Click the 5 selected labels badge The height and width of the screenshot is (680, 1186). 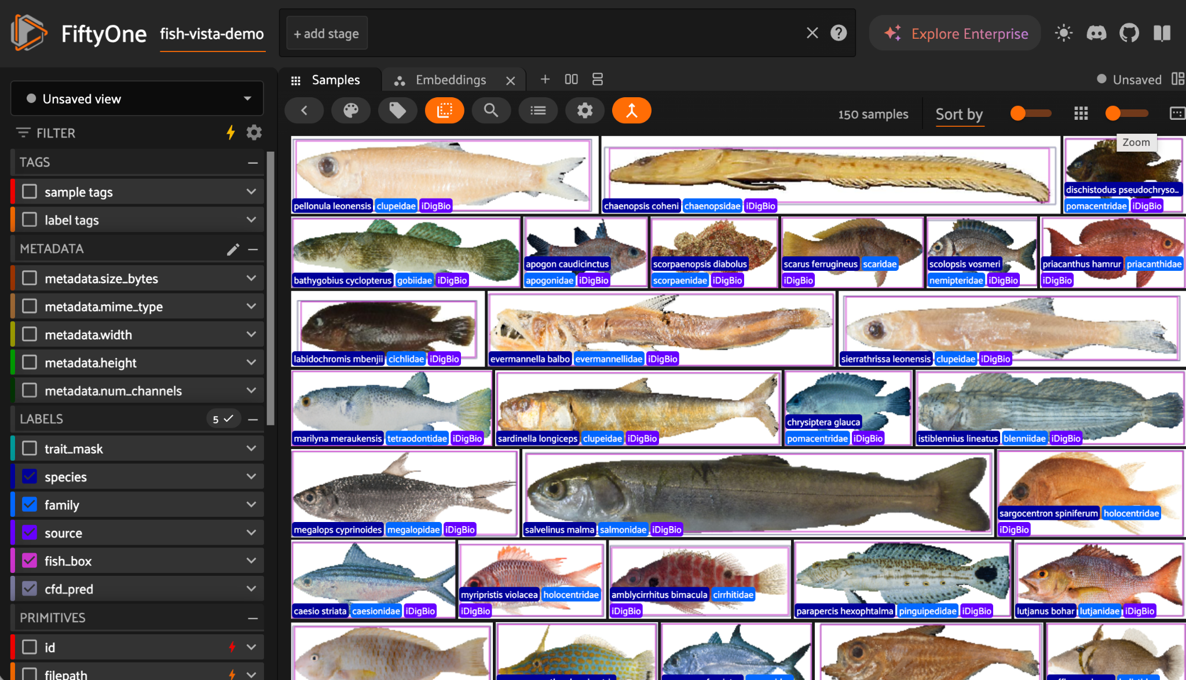pyautogui.click(x=223, y=419)
